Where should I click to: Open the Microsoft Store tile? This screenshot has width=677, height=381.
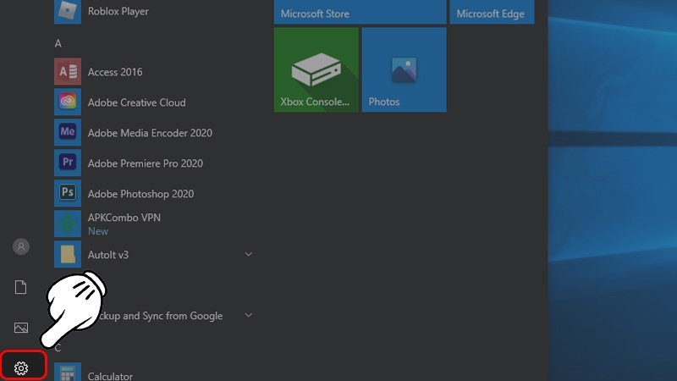(x=360, y=12)
